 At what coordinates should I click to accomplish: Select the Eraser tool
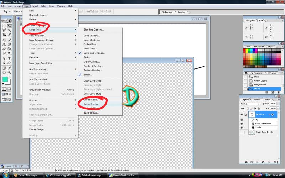tap(4, 49)
